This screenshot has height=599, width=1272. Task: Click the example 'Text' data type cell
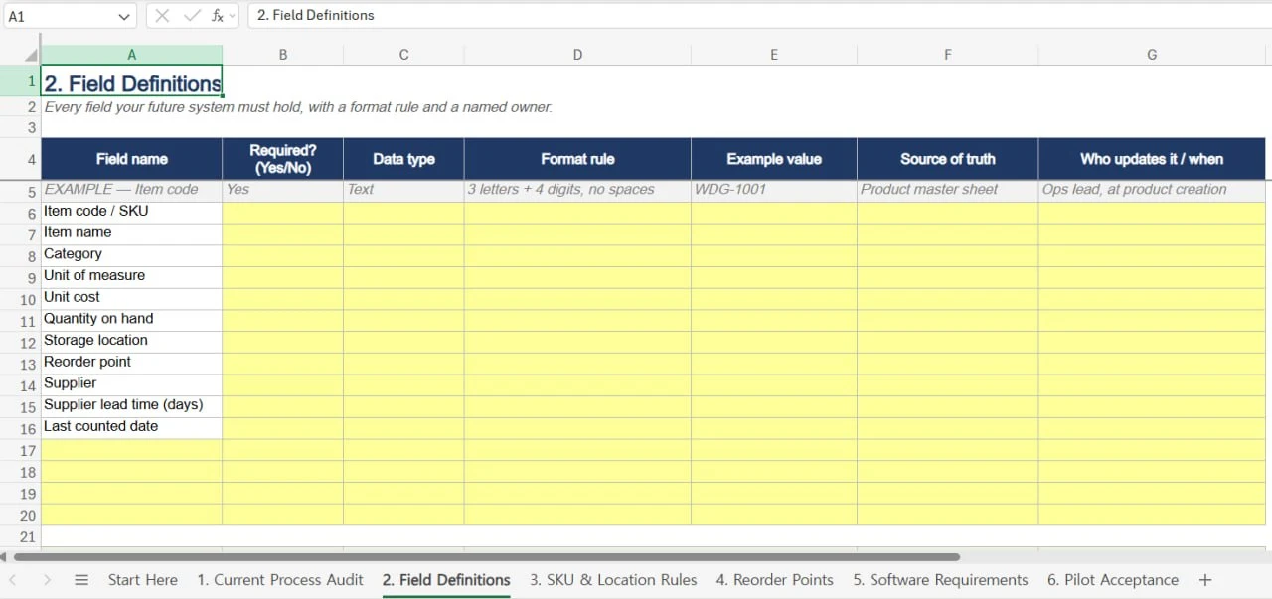403,190
